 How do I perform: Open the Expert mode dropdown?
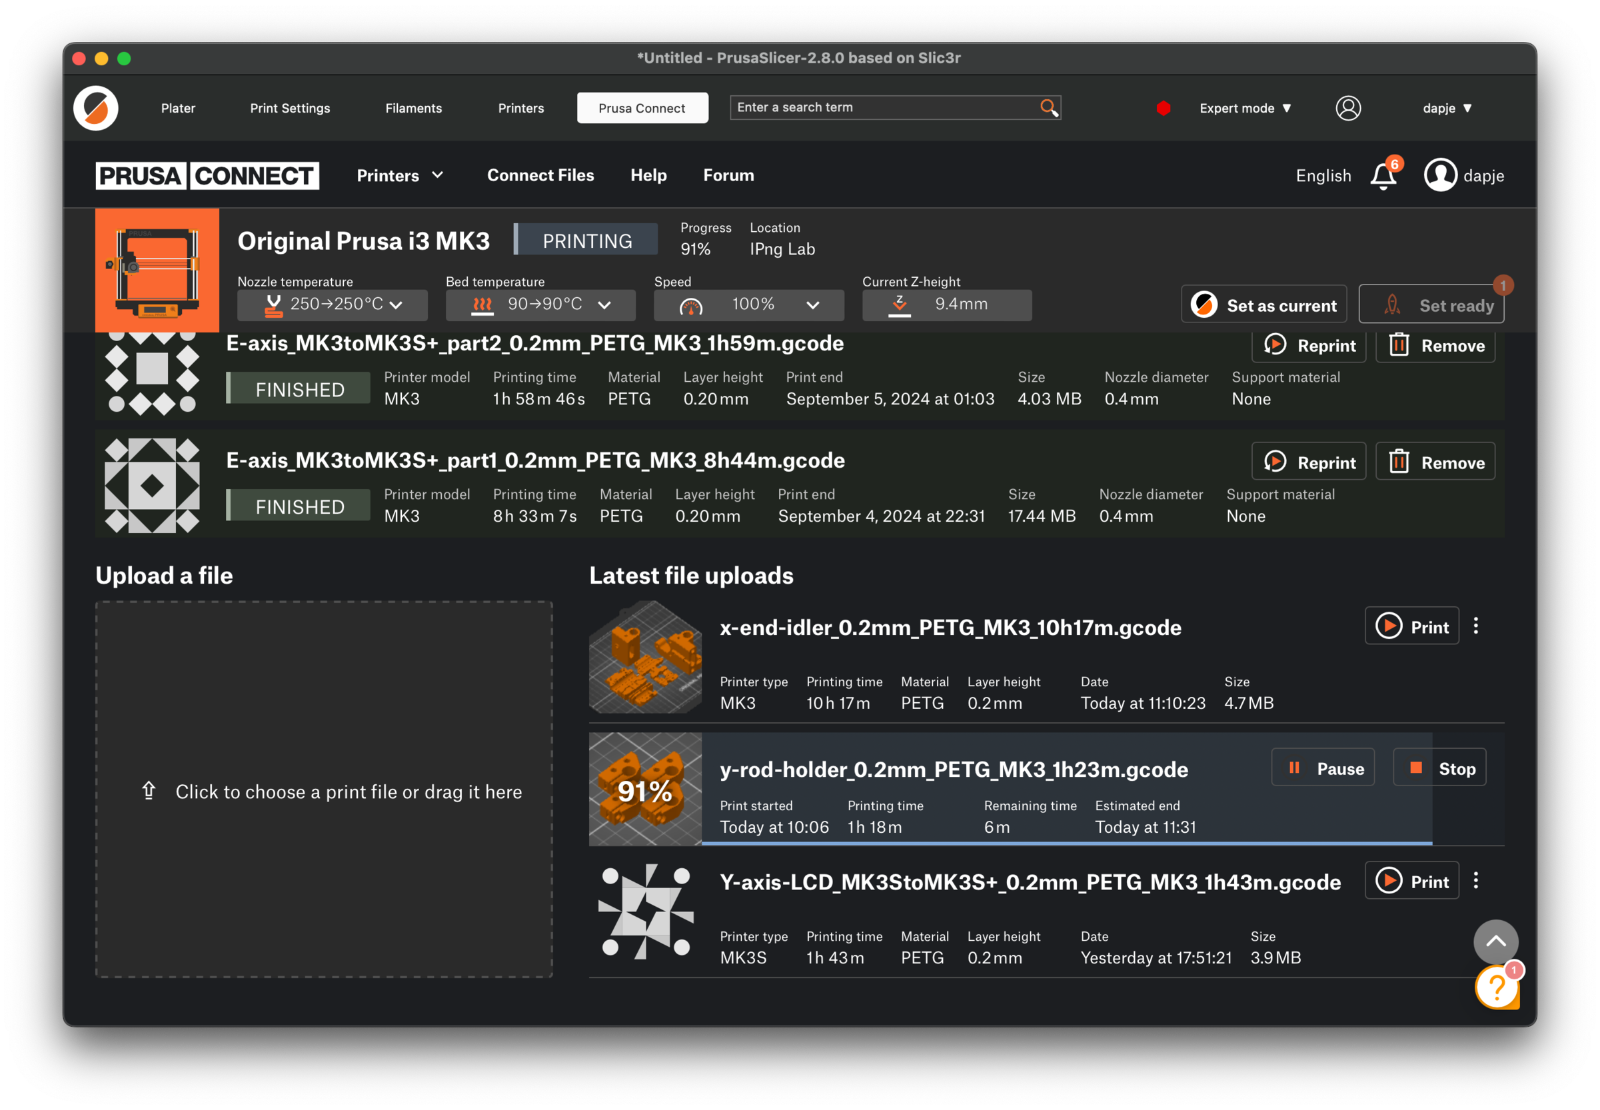pos(1245,108)
